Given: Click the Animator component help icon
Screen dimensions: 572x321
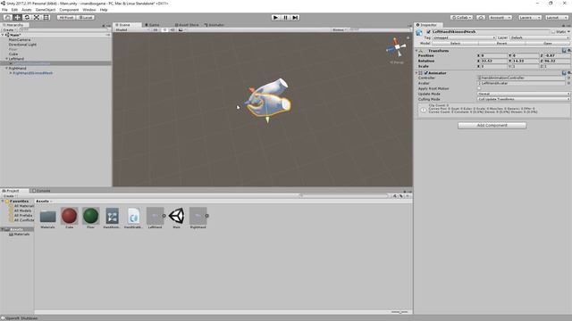Looking at the screenshot, I should tap(564, 73).
